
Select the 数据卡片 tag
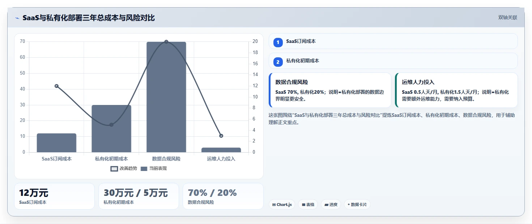(x=357, y=205)
